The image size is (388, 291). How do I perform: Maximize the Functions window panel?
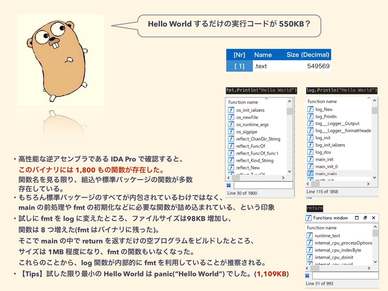(357, 218)
